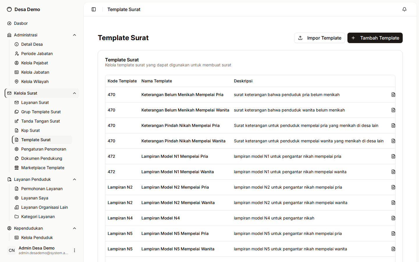Open document icon for Keterangan Pindah Nikah Mempelai Wanita
The height and width of the screenshot is (262, 419).
click(x=393, y=141)
